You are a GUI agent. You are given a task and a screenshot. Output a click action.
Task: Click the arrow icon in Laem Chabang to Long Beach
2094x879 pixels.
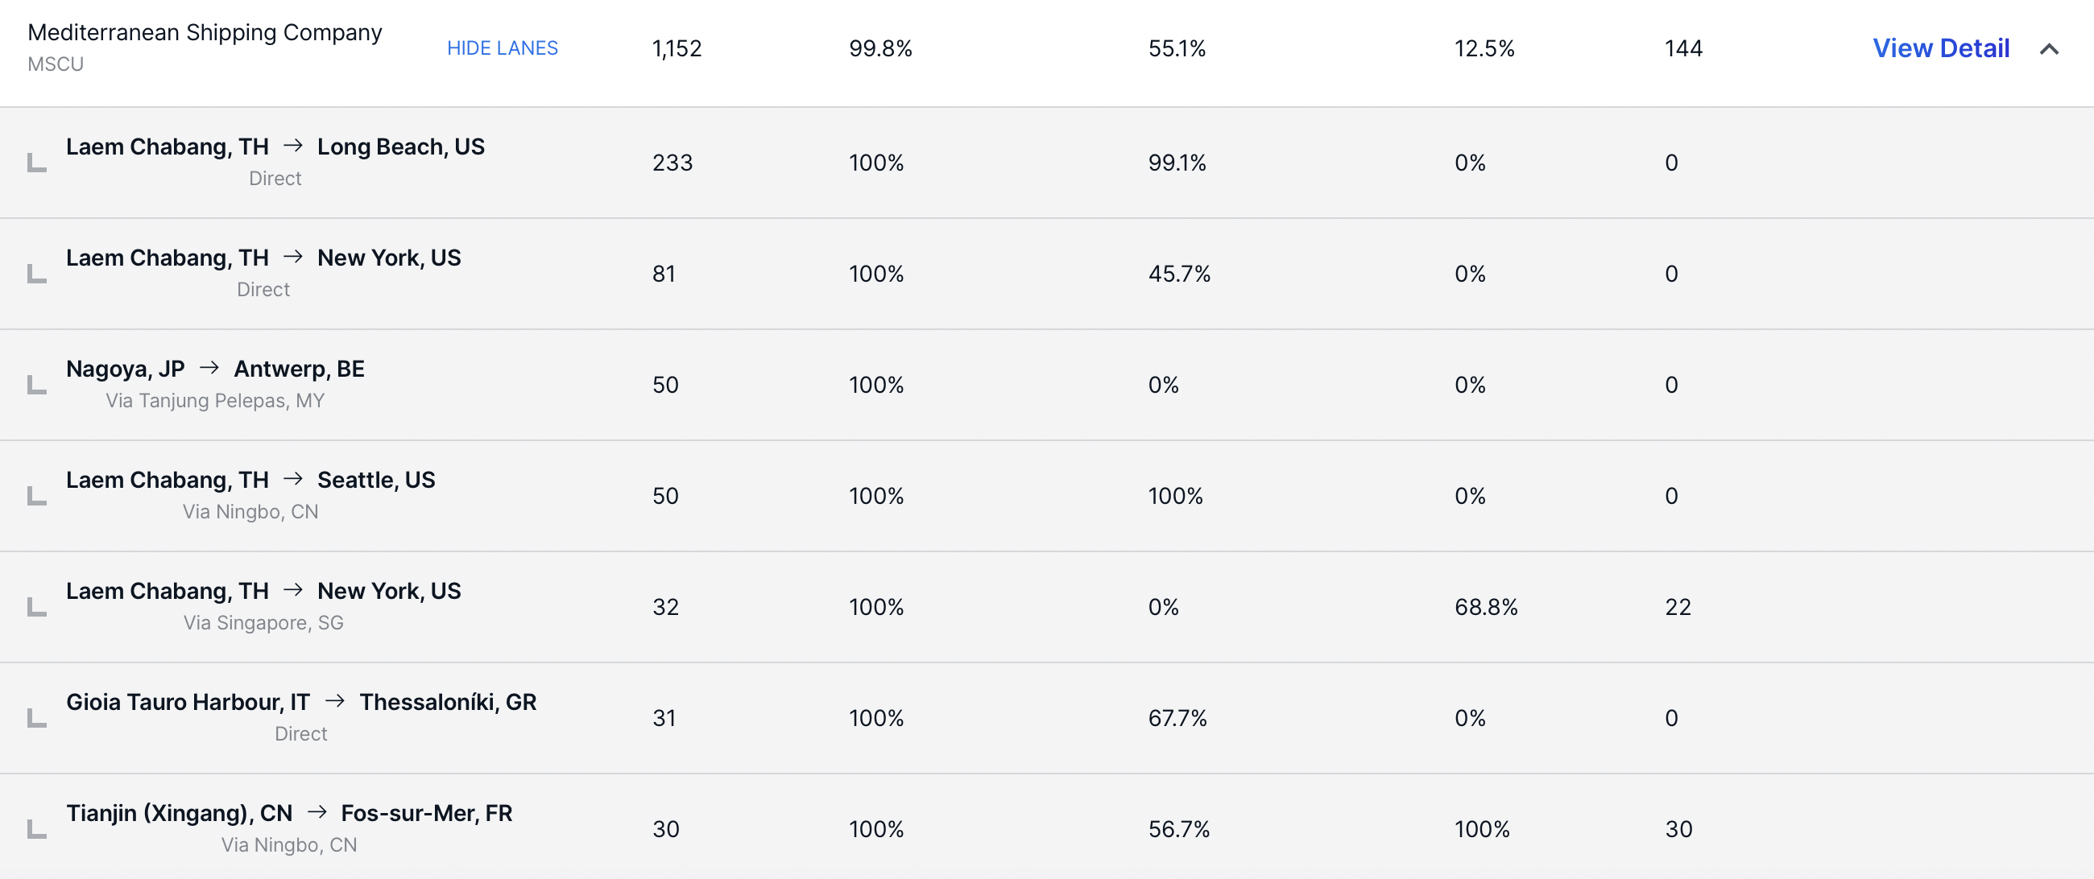pos(293,146)
